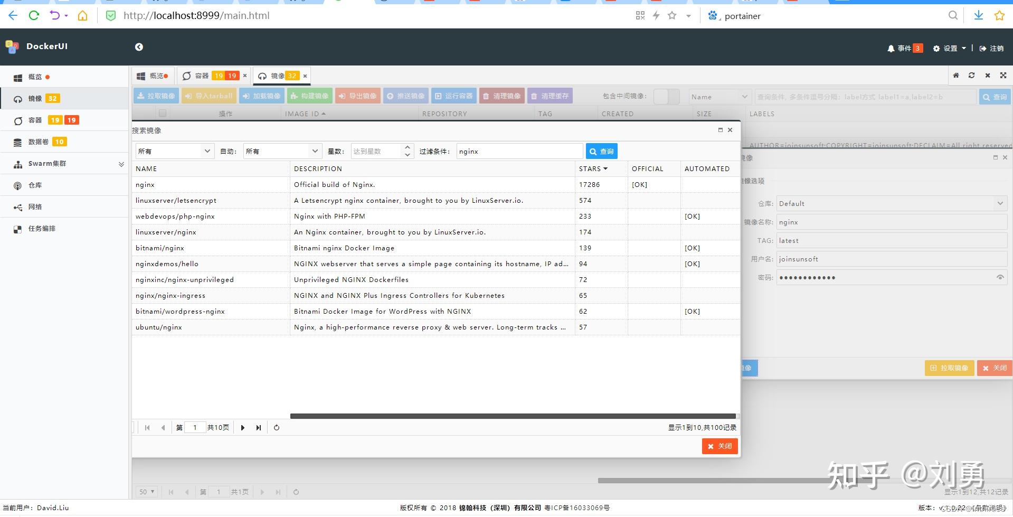
Task: Open the 镜像 (Images) section in the sidebar
Action: coord(37,98)
